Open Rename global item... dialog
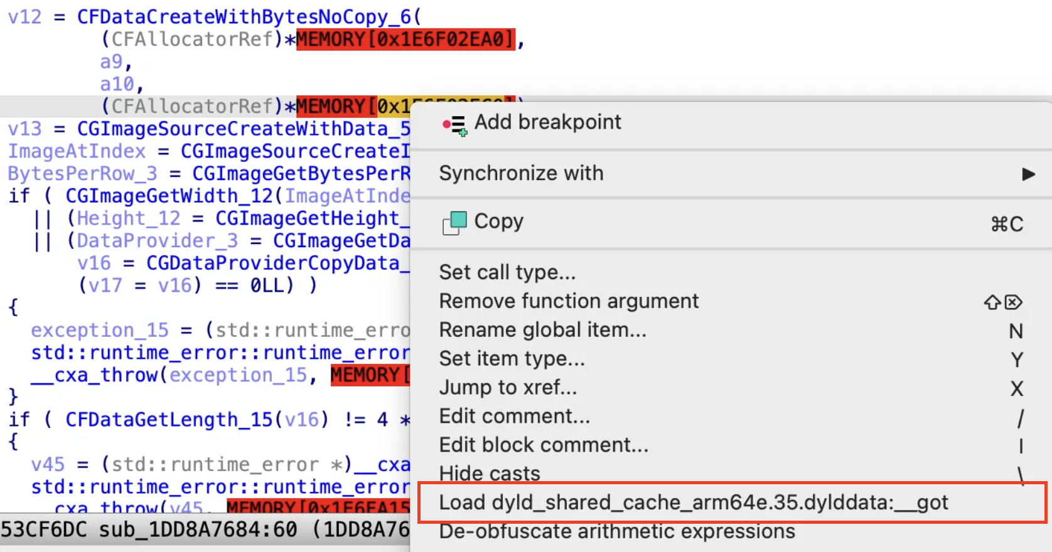 [x=542, y=330]
